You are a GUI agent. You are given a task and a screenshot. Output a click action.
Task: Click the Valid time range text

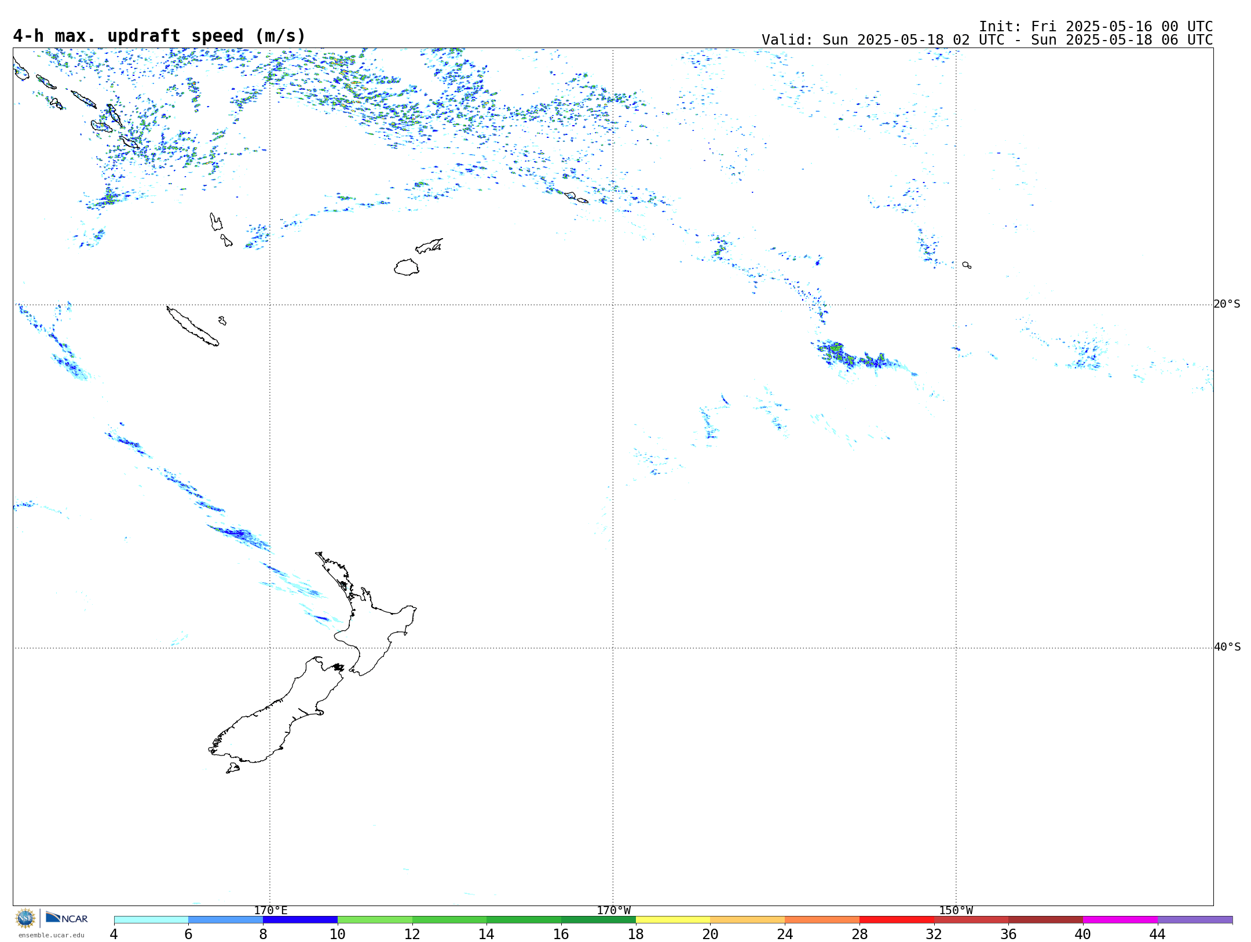pyautogui.click(x=987, y=40)
